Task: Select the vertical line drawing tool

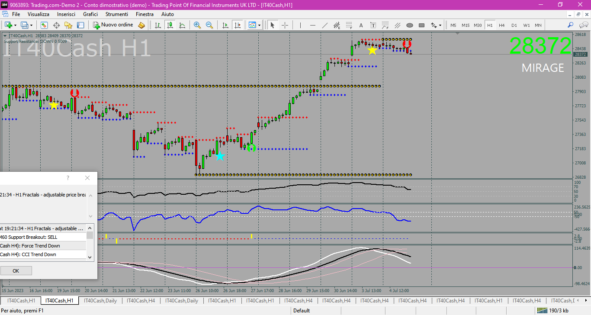Action: pos(300,25)
